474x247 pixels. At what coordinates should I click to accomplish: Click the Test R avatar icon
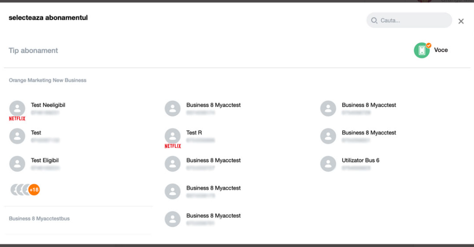point(172,136)
